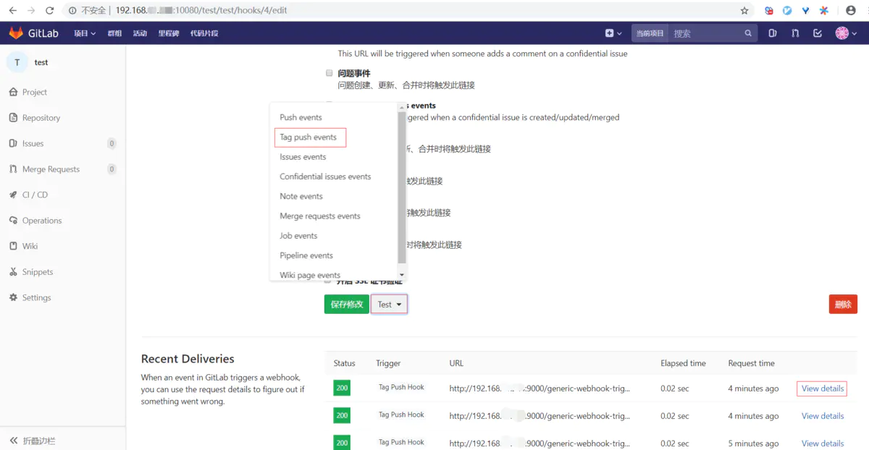Click the Project sidebar home icon
Viewport: 869px width, 450px height.
[x=13, y=92]
